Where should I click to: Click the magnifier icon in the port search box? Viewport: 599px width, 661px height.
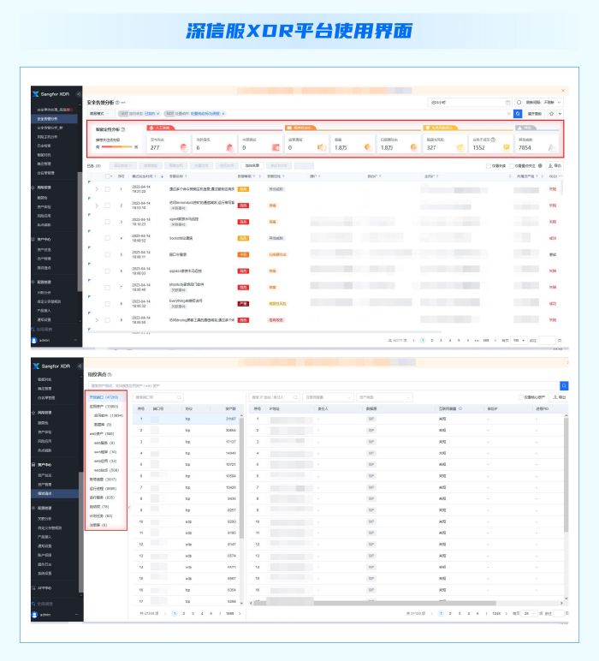(179, 397)
